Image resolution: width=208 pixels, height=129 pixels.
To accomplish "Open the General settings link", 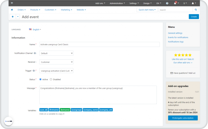I will [x=175, y=33].
